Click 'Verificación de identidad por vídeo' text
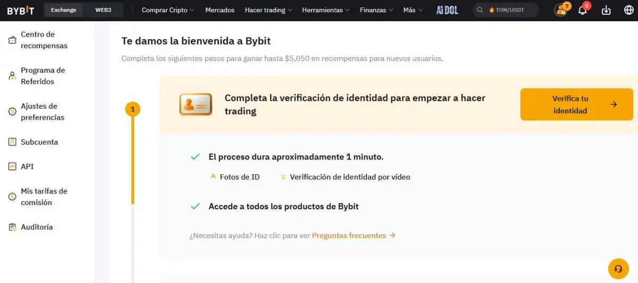 (x=350, y=177)
